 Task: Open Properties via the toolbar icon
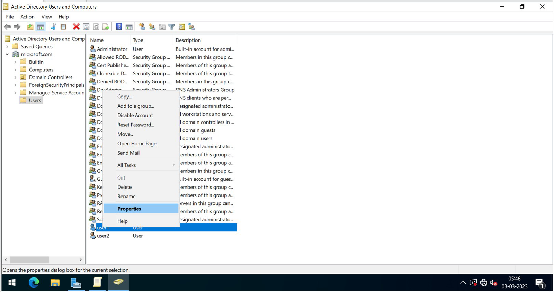click(86, 27)
